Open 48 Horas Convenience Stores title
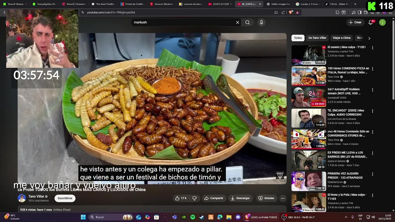Screen dimensions: 395x222 pyautogui.click(x=348, y=133)
